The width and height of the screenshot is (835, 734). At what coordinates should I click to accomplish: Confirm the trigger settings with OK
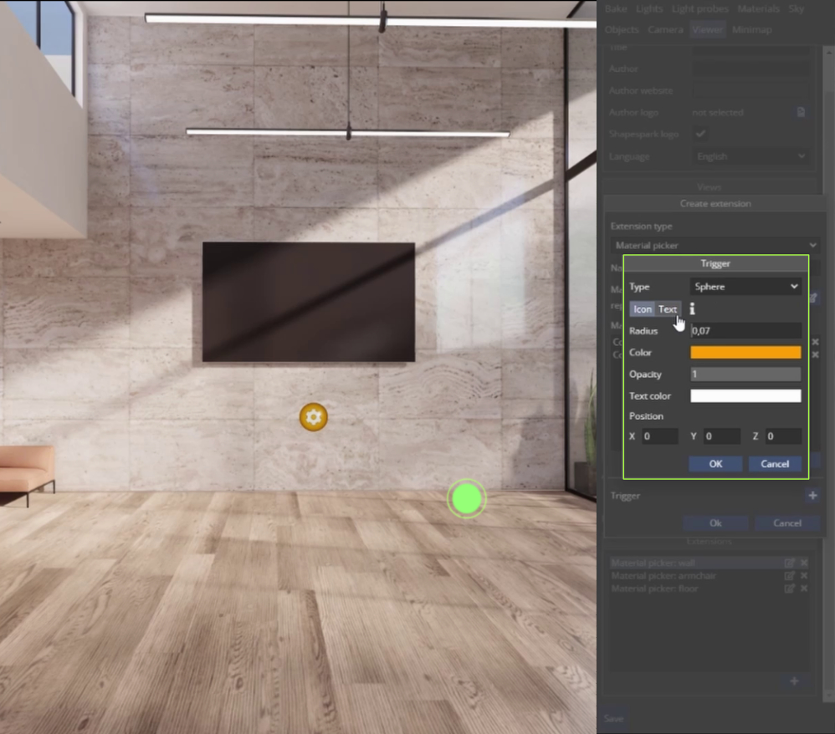pyautogui.click(x=715, y=463)
